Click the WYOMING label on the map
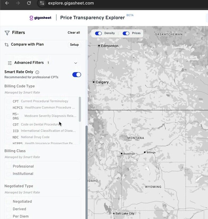This screenshot has height=219, width=208. pos(153,187)
